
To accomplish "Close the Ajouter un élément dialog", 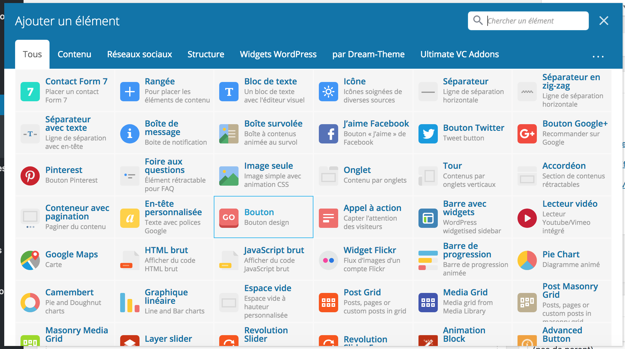I will (x=604, y=21).
